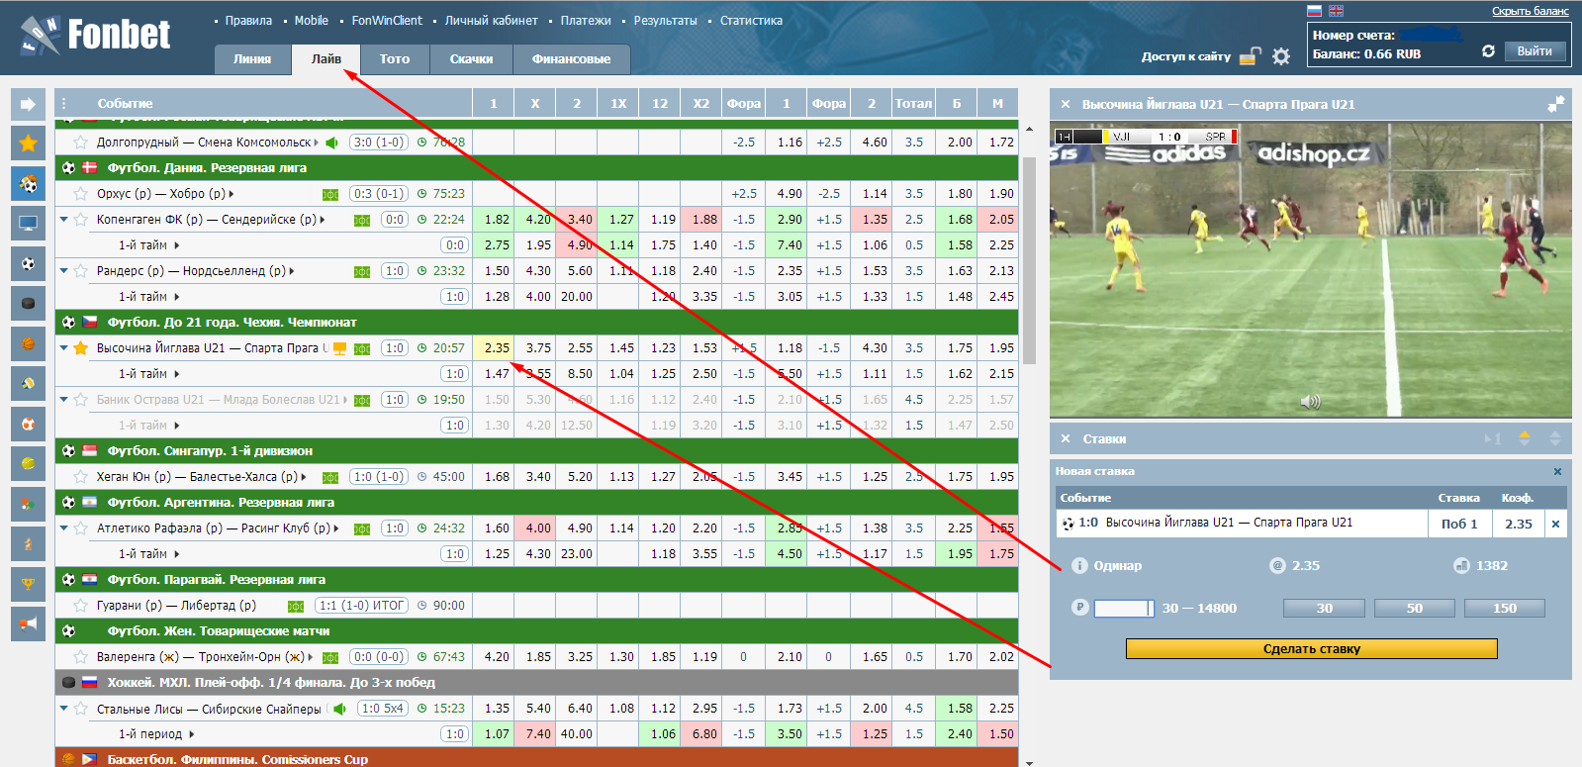Filter by basketball icon in the sidebar
The height and width of the screenshot is (767, 1582).
pyautogui.click(x=28, y=343)
